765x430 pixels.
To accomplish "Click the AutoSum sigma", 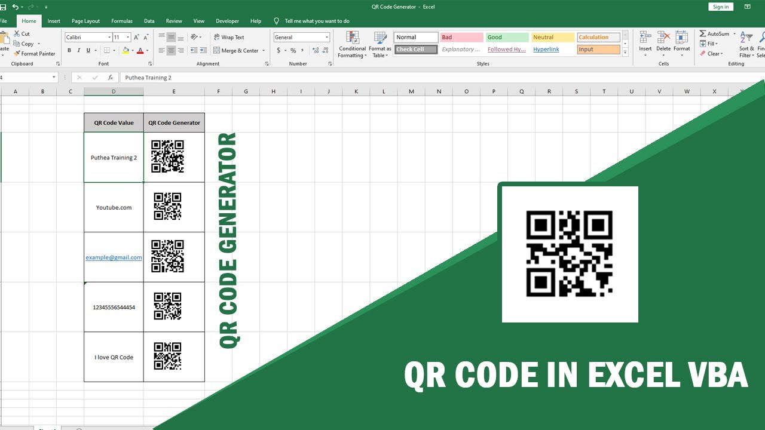I will point(703,34).
